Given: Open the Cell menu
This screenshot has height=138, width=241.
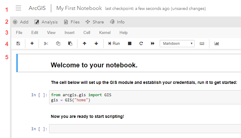Looking at the screenshot, I should point(87,32).
